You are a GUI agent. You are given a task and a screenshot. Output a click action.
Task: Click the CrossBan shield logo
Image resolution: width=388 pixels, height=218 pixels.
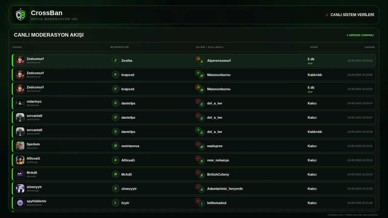click(21, 15)
